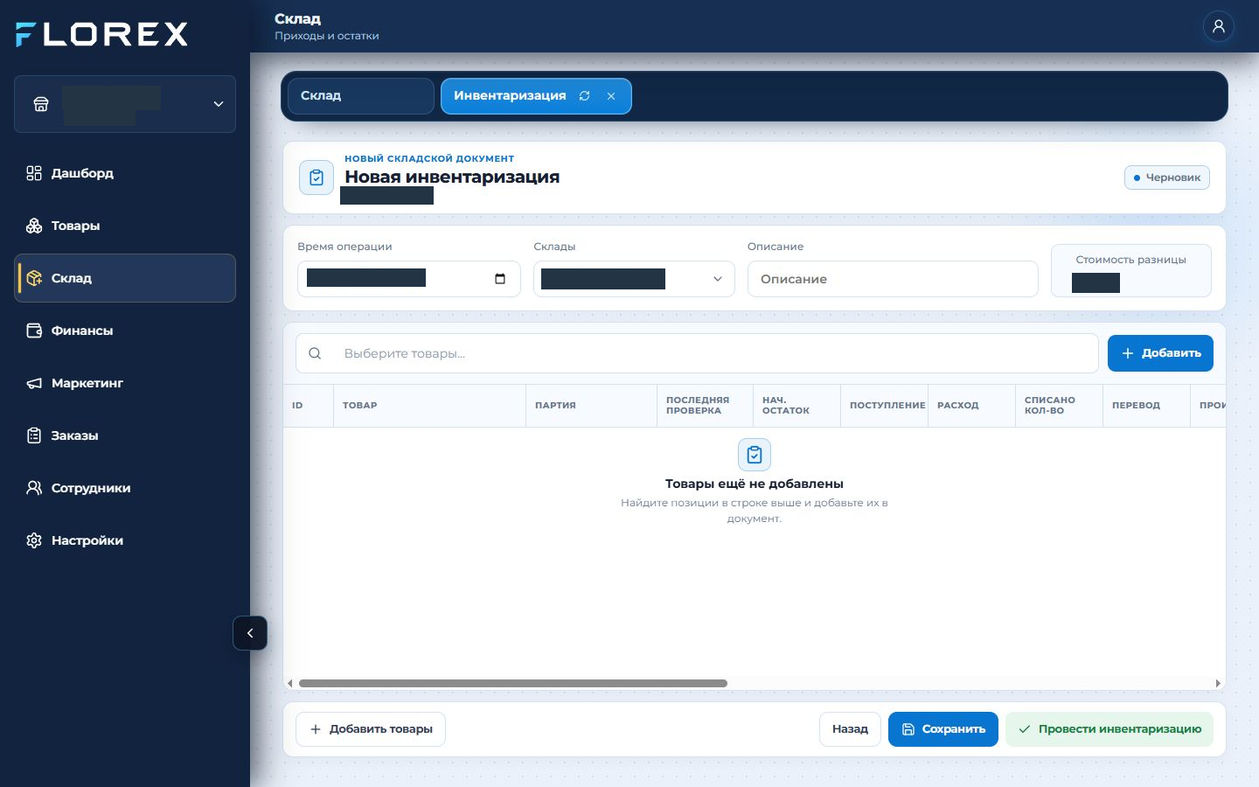Click the Склад box icon in sidebar
The image size is (1259, 787).
34,278
